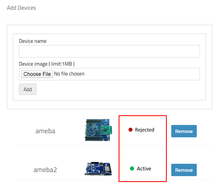
Task: Click the Device name label
Action: click(x=33, y=41)
